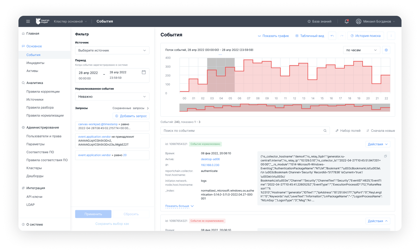420x252 pixels.
Task: Copy raw event JSON with copy icon
Action: point(385,156)
